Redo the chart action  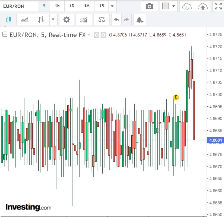(x=126, y=20)
